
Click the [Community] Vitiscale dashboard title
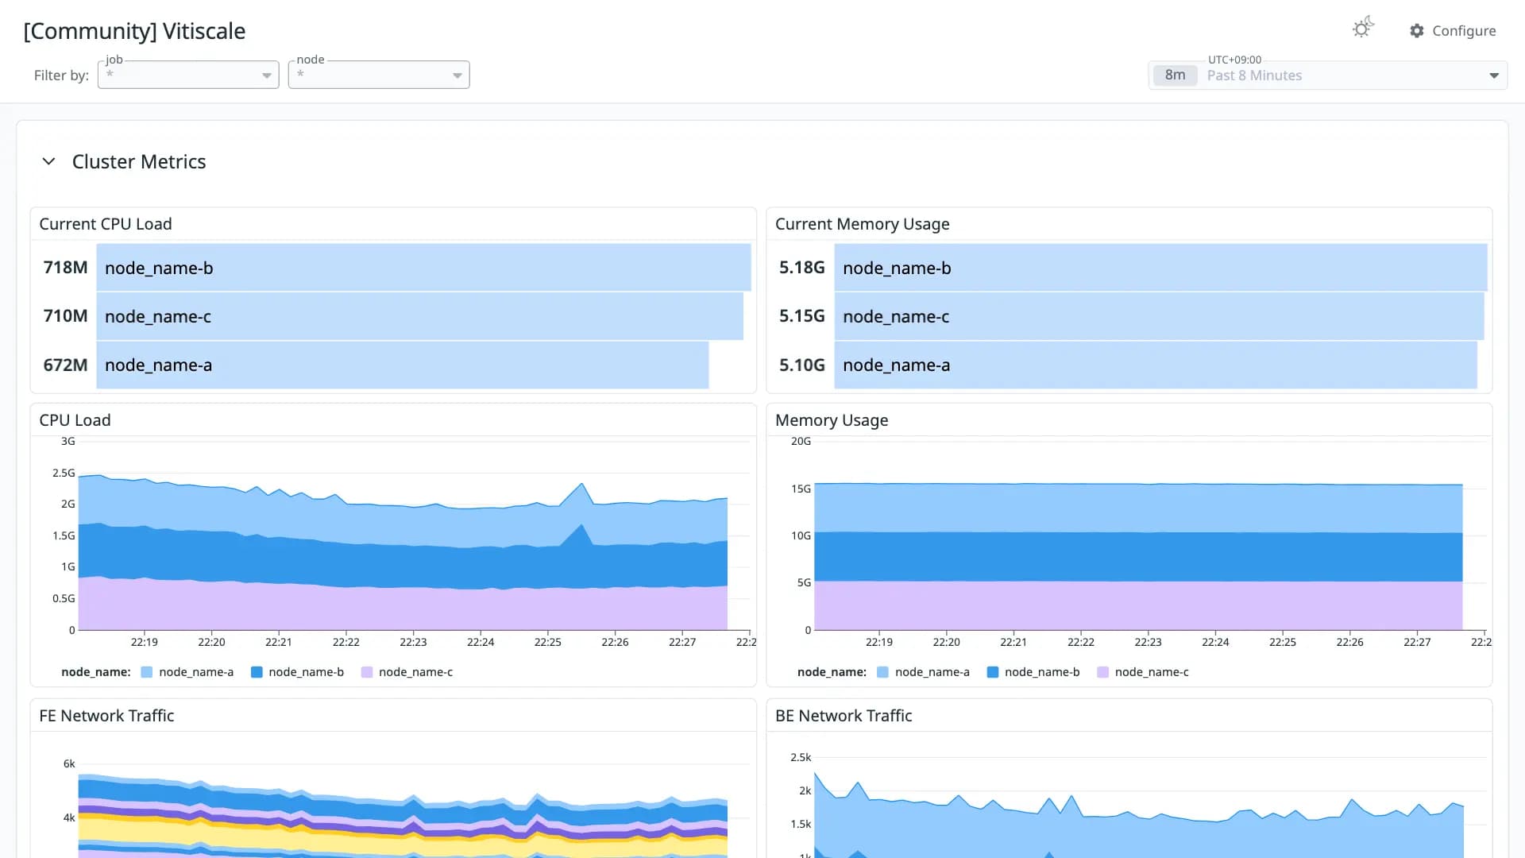134,31
